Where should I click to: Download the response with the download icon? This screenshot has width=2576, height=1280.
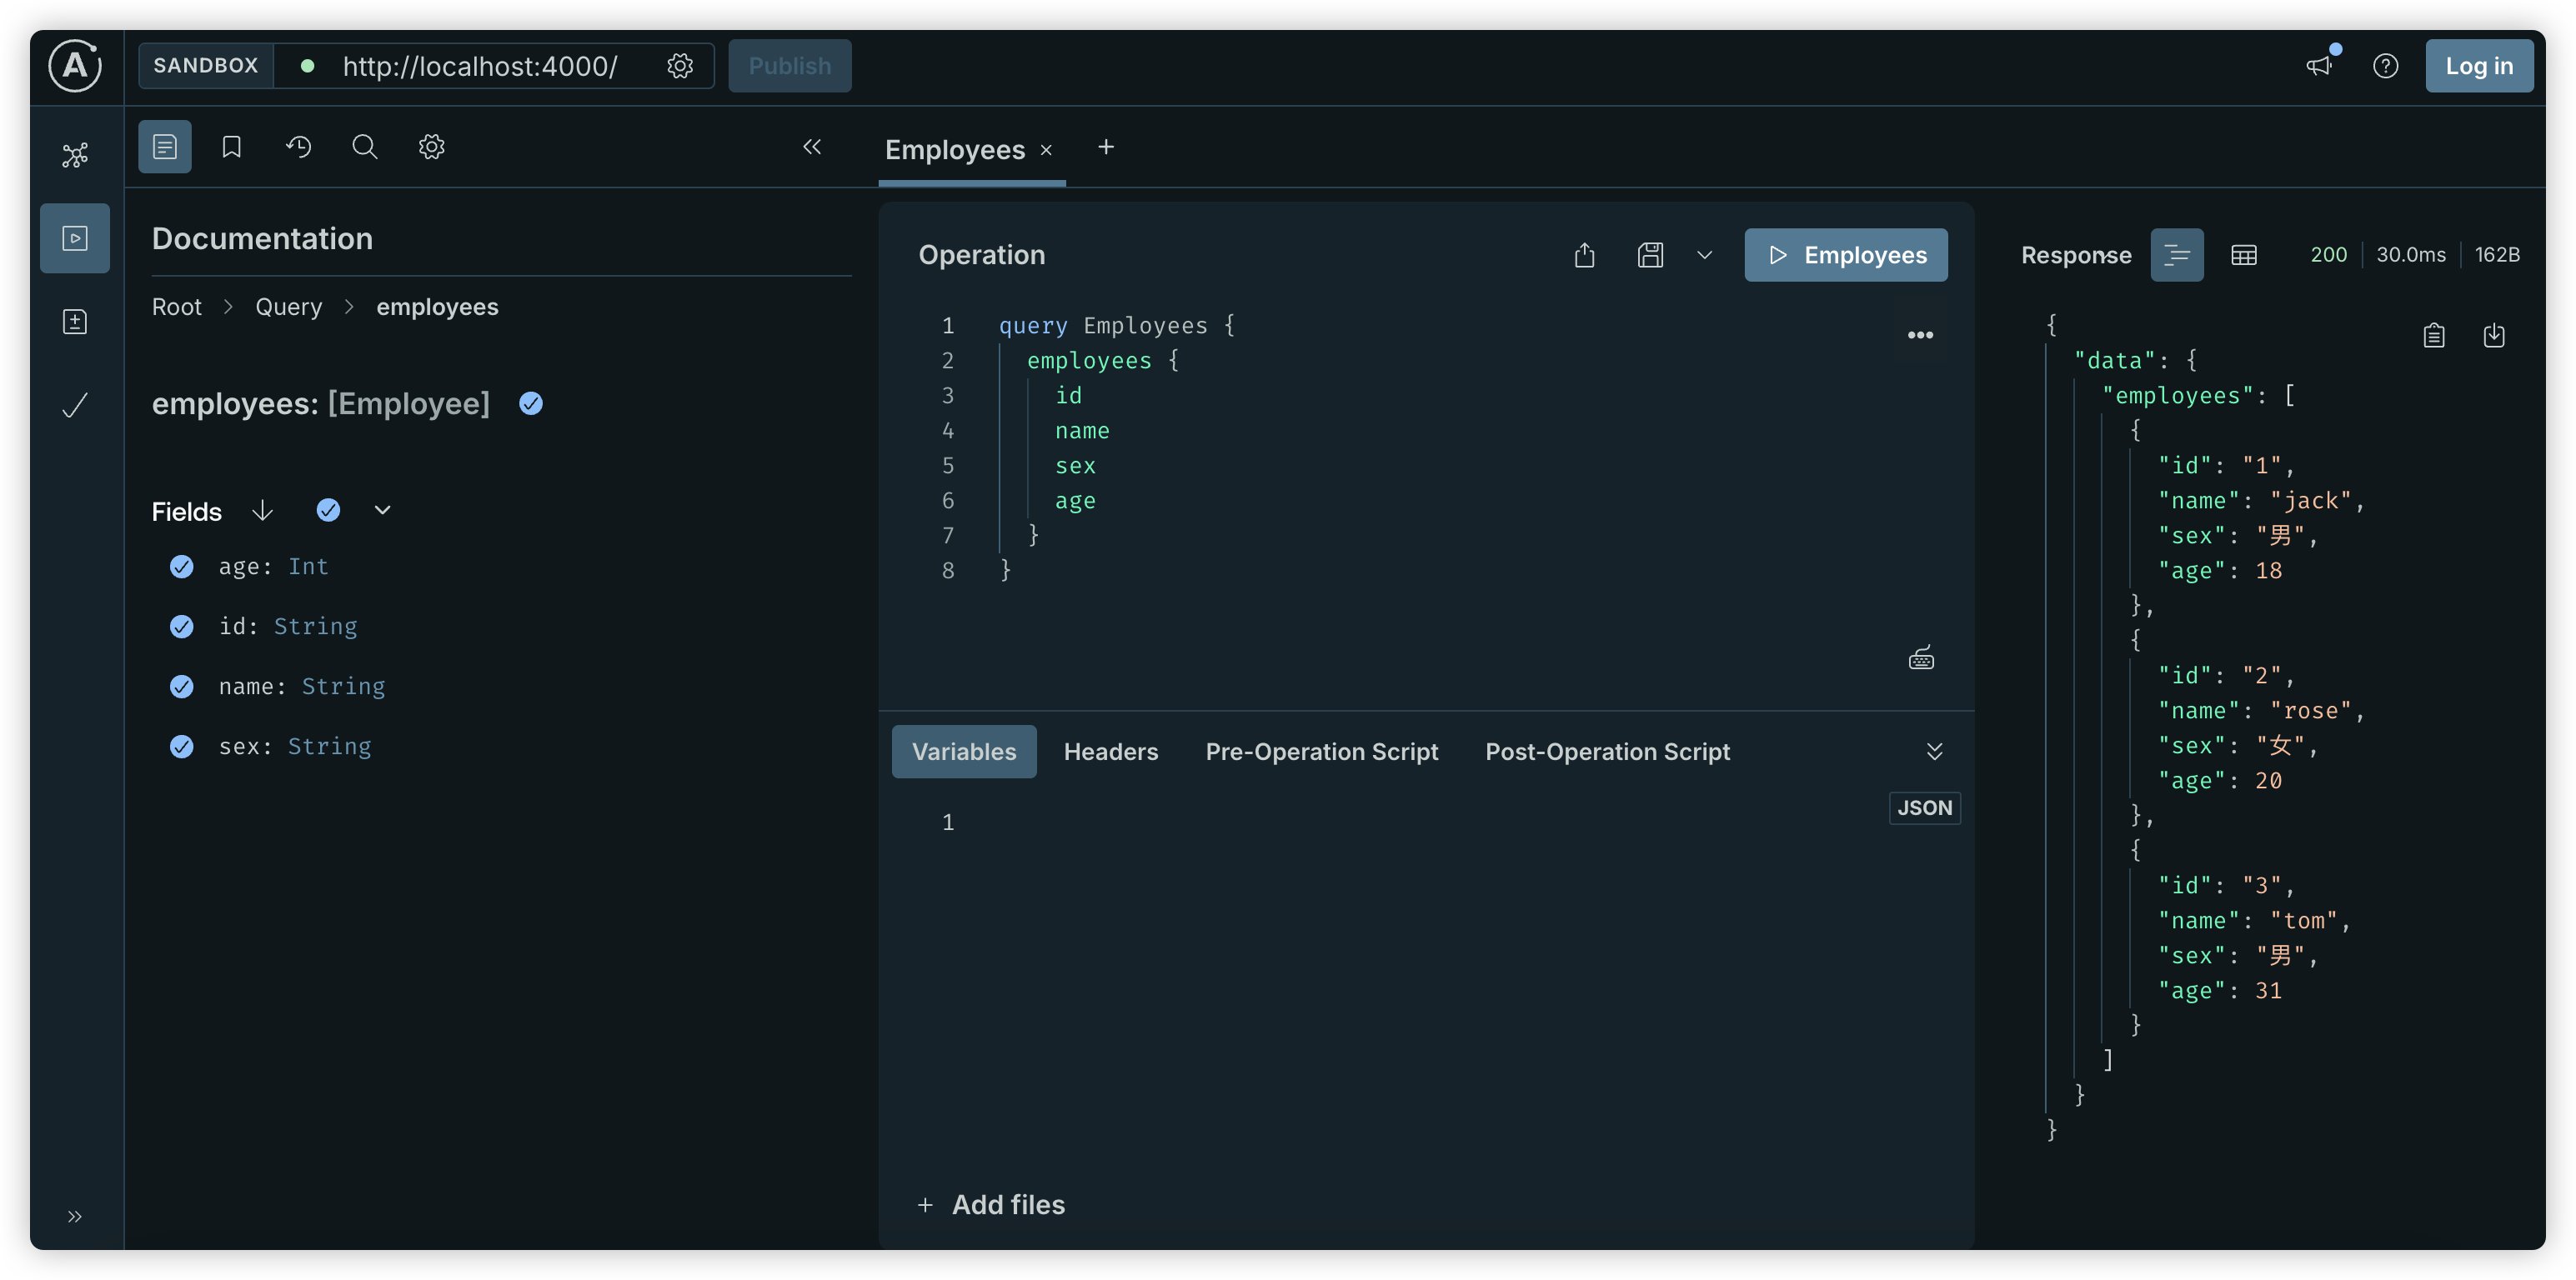[2494, 335]
